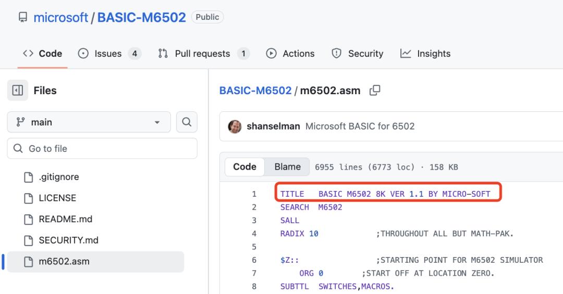
Task: Switch to Blame view
Action: (287, 167)
